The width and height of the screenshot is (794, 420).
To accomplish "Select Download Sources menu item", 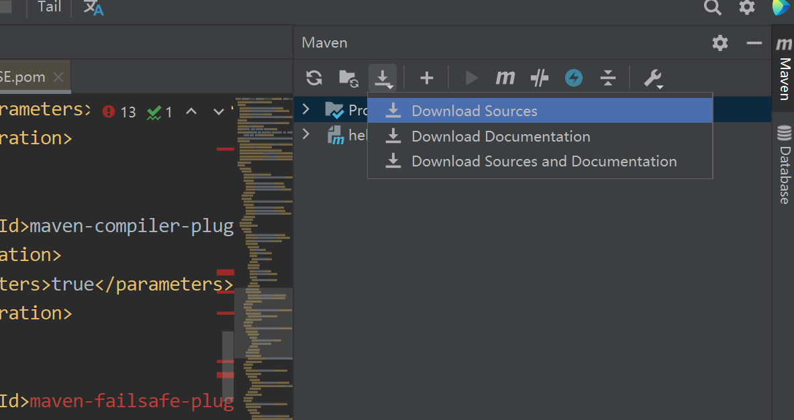I will pyautogui.click(x=540, y=111).
